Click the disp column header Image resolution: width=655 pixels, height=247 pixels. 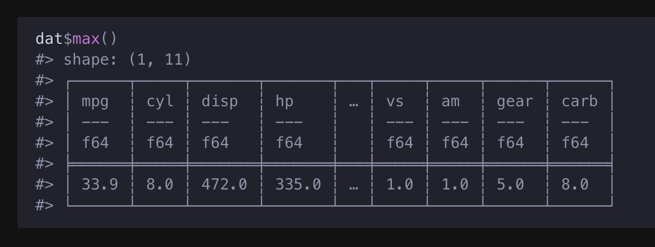pyautogui.click(x=219, y=101)
